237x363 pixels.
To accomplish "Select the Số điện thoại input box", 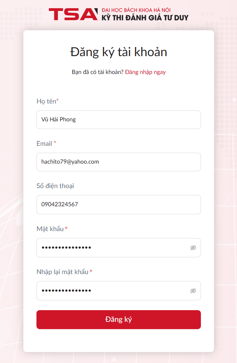I will (118, 204).
